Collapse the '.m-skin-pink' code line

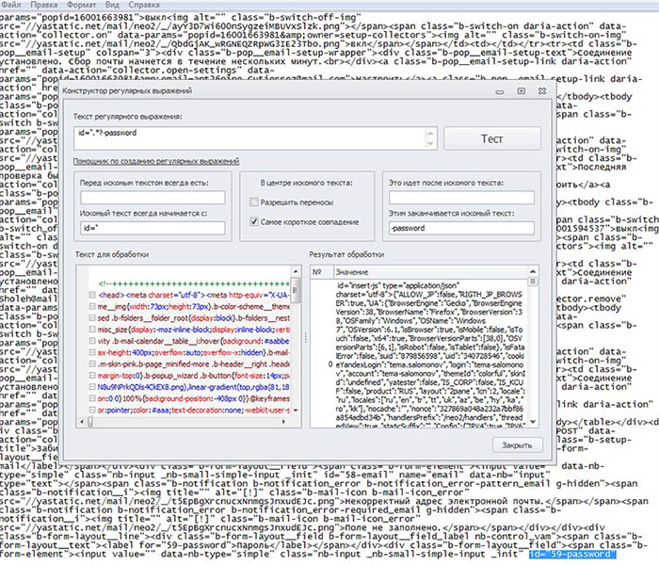pos(92,363)
